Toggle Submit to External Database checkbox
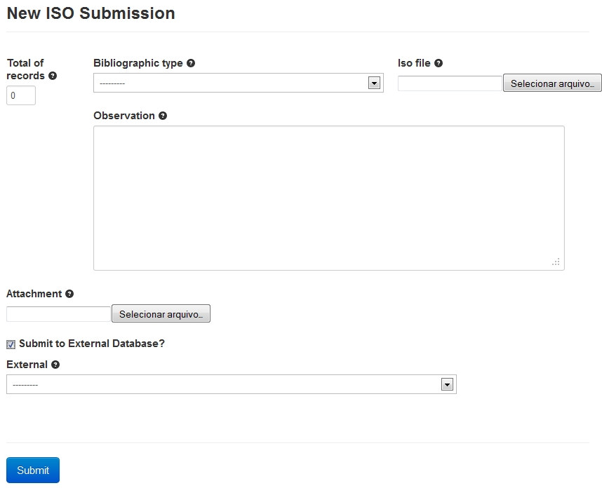Screen dimensions: 602x488 [x=11, y=344]
